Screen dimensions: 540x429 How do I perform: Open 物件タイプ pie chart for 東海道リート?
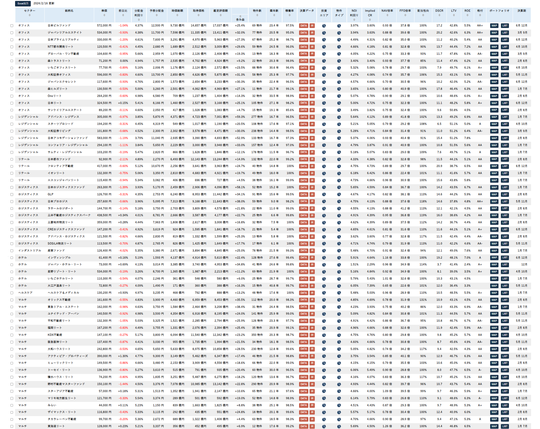pos(339,426)
